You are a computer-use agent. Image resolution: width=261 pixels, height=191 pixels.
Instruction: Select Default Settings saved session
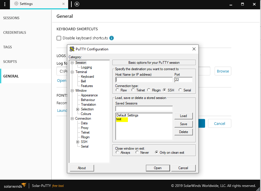(127, 115)
